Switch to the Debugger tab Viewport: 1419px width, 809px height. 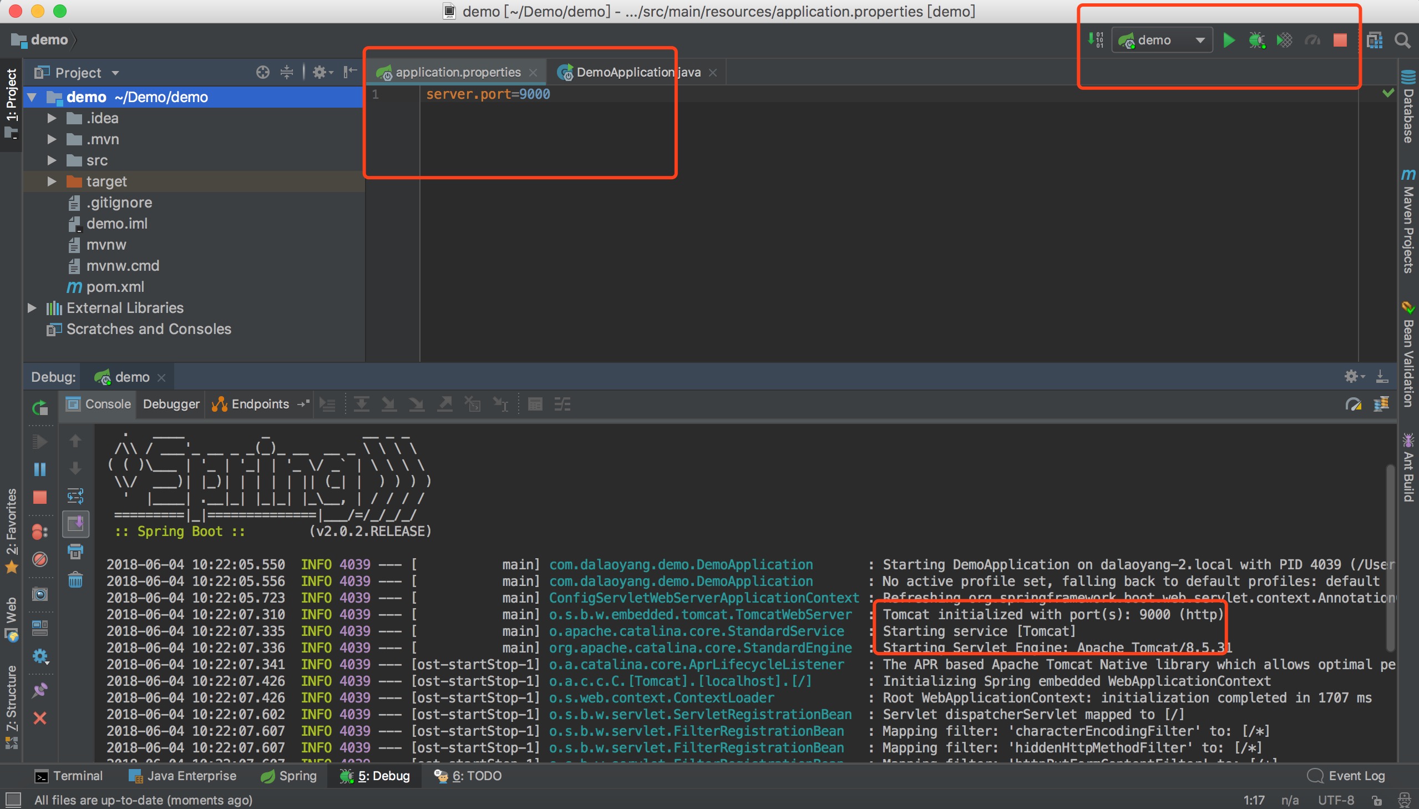[x=170, y=404]
